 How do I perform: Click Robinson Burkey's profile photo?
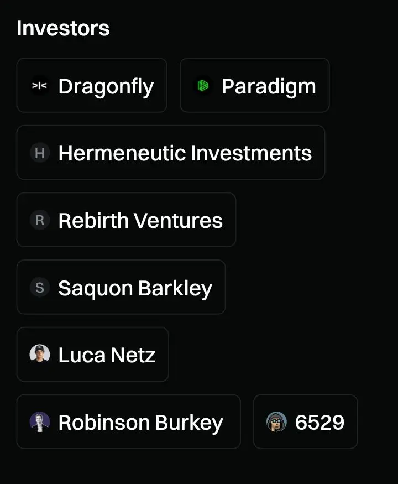tap(39, 421)
